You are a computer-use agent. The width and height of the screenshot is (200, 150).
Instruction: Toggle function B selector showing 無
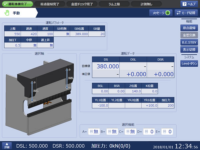112,132
